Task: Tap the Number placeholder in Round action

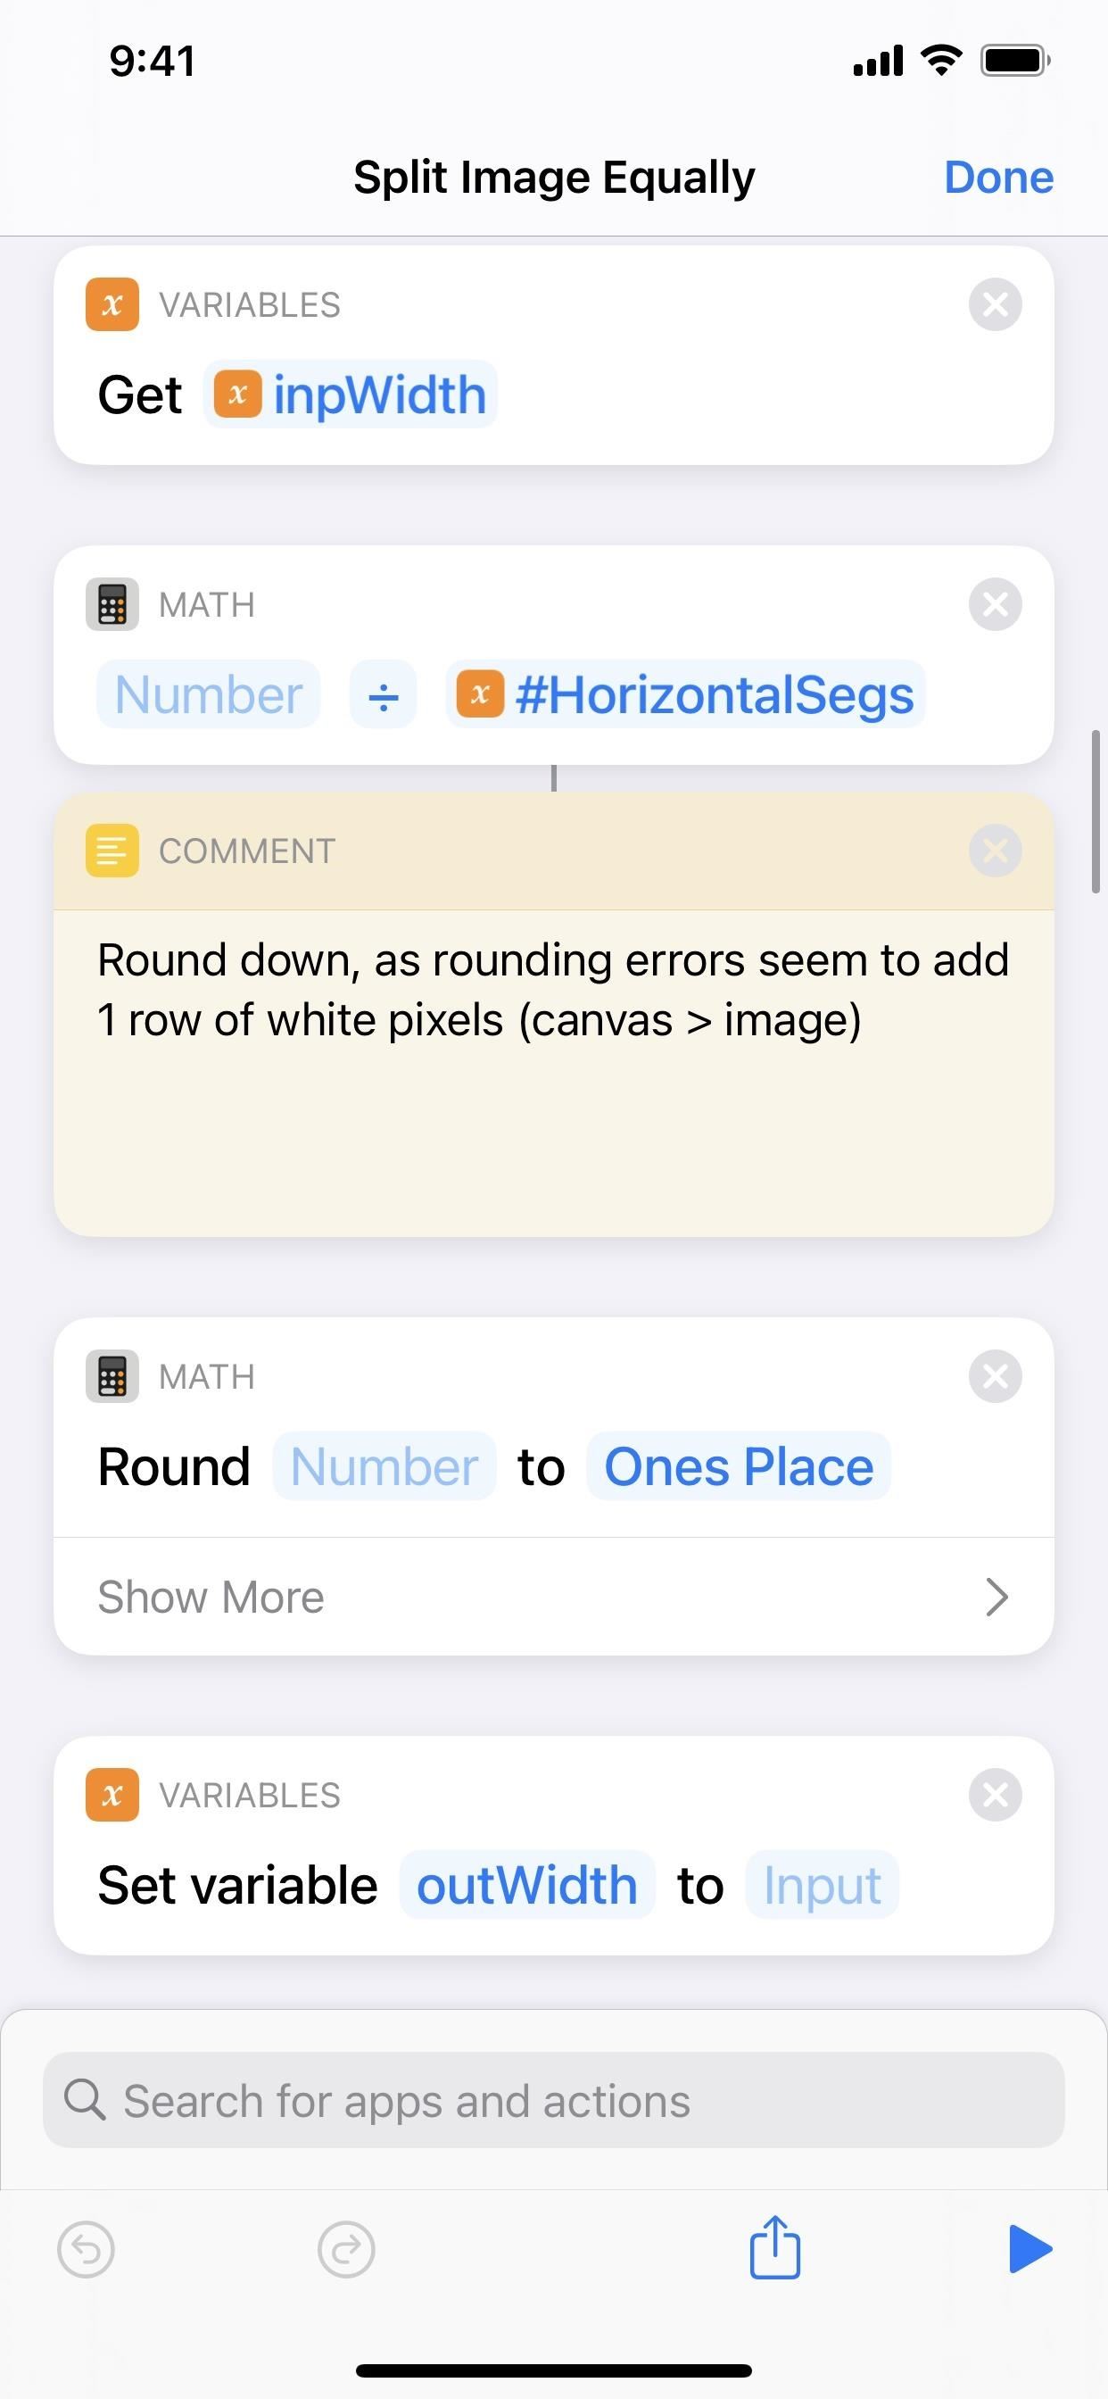Action: (384, 1466)
